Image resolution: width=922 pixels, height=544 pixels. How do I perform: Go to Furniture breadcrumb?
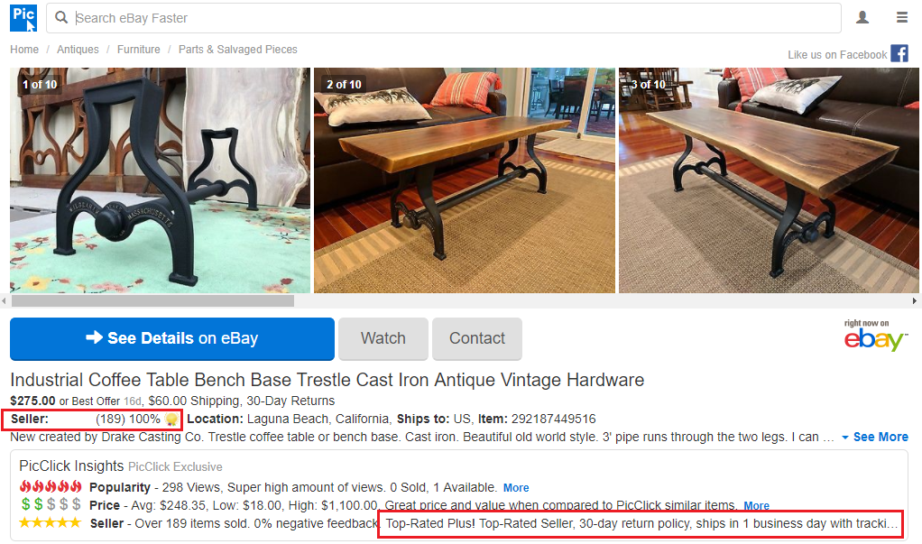[138, 50]
